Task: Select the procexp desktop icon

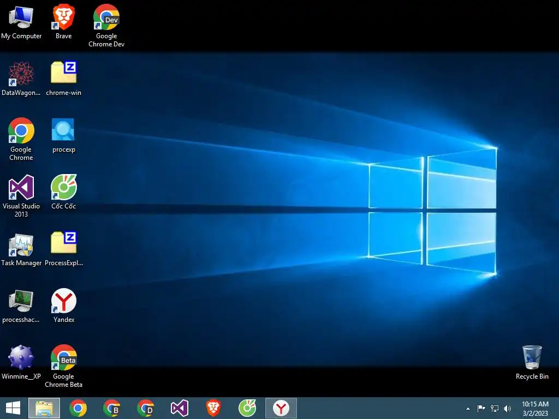Action: [x=63, y=136]
